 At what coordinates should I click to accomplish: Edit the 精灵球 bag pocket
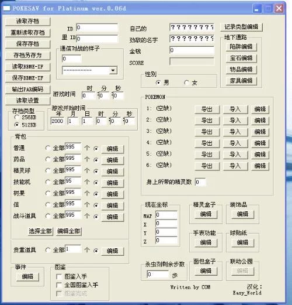[x=113, y=172]
